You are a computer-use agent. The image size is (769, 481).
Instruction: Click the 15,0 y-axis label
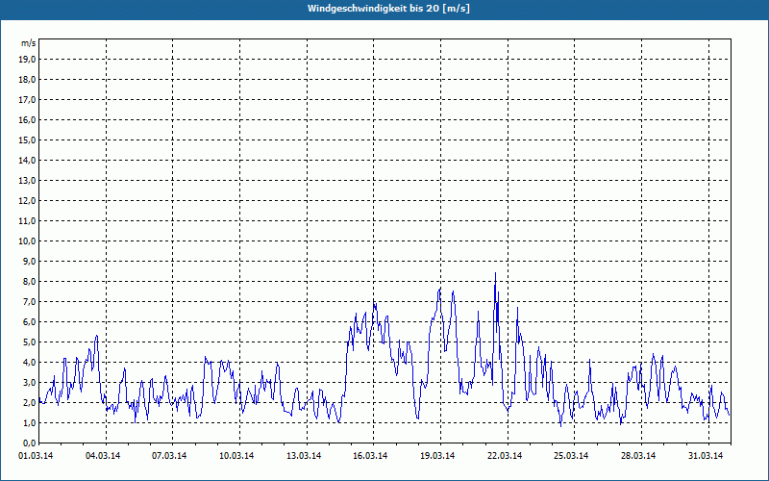[x=27, y=139]
